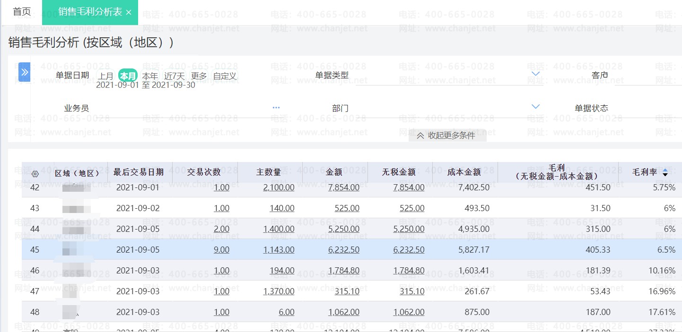Open 主数量 link 194.00 in row 46

282,271
